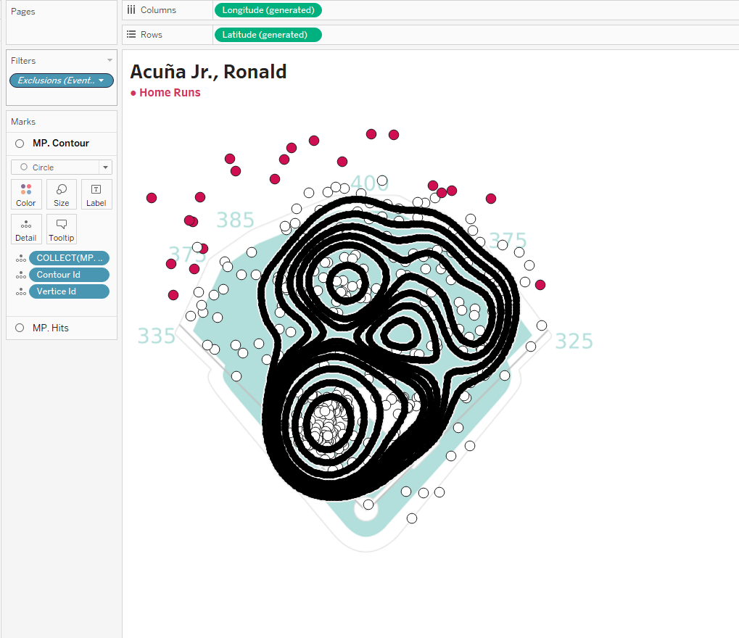Screen dimensions: 739x638
Task: Select the Longitude (generated) pill
Action: coord(268,10)
